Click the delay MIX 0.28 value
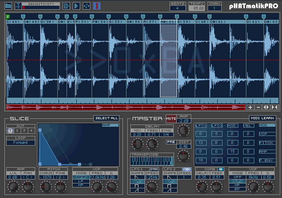This screenshot has width=282, height=198. pos(137,135)
